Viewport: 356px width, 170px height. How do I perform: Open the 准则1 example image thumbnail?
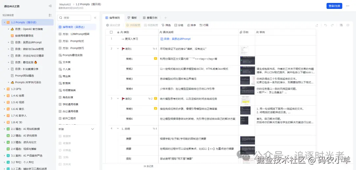(244, 51)
